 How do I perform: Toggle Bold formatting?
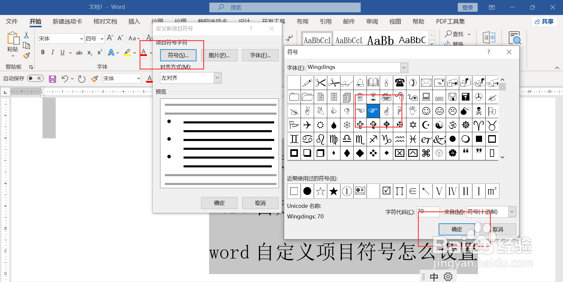(x=43, y=52)
